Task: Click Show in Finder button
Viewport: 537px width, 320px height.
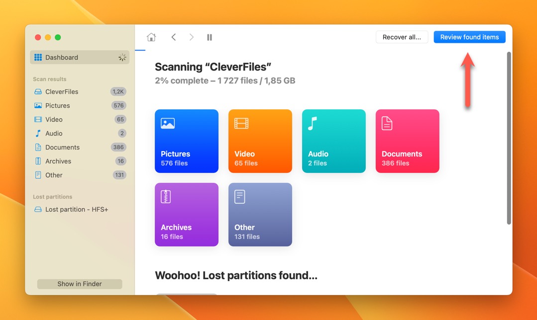Action: click(x=80, y=284)
